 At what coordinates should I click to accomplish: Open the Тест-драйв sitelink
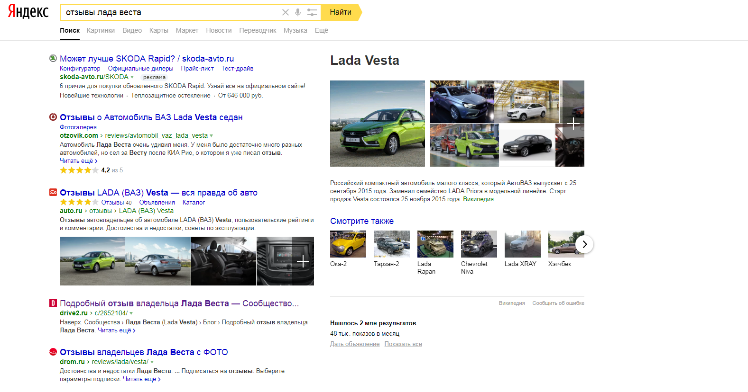click(x=237, y=68)
